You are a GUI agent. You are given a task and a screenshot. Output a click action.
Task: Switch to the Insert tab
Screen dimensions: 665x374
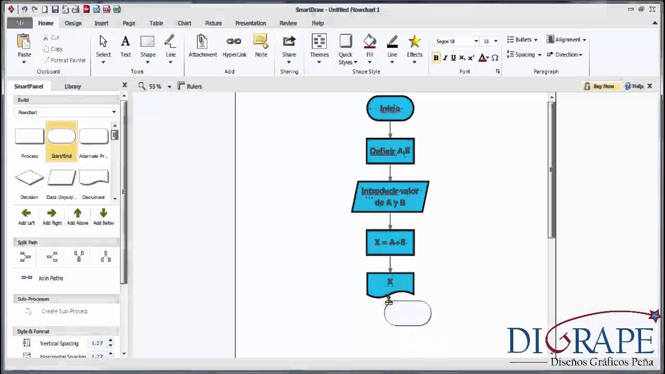click(x=101, y=23)
